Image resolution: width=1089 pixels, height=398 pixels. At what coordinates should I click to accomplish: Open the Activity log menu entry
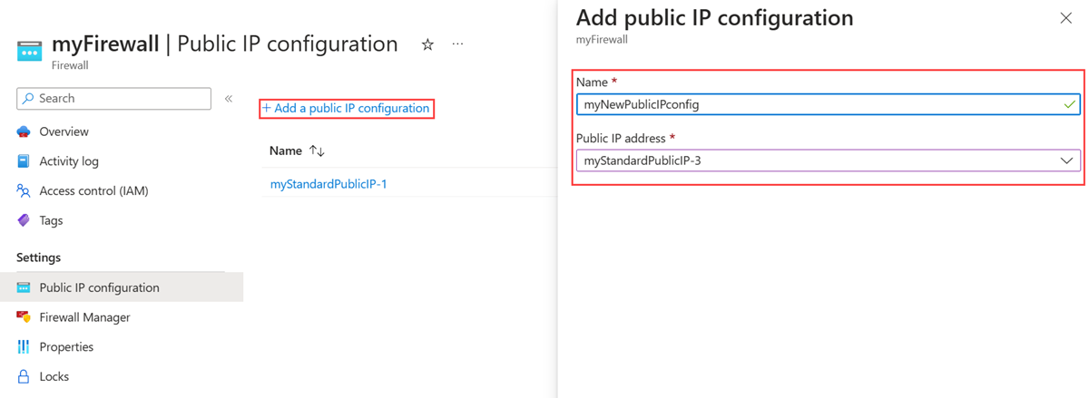(x=69, y=161)
